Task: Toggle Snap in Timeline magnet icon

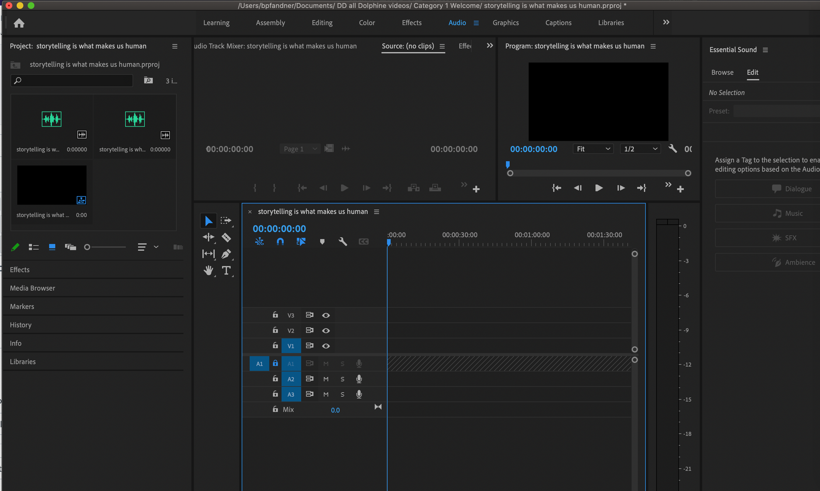Action: 280,242
